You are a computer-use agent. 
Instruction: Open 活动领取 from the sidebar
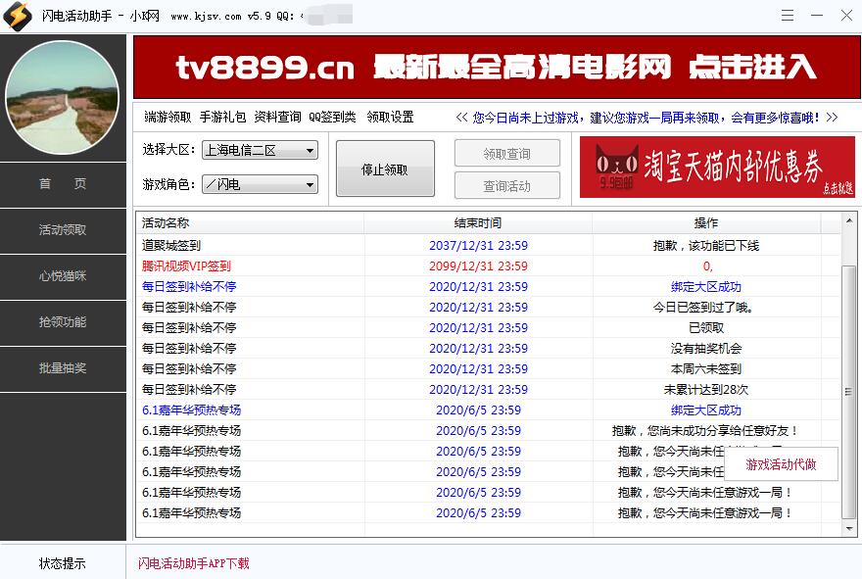[x=63, y=231]
